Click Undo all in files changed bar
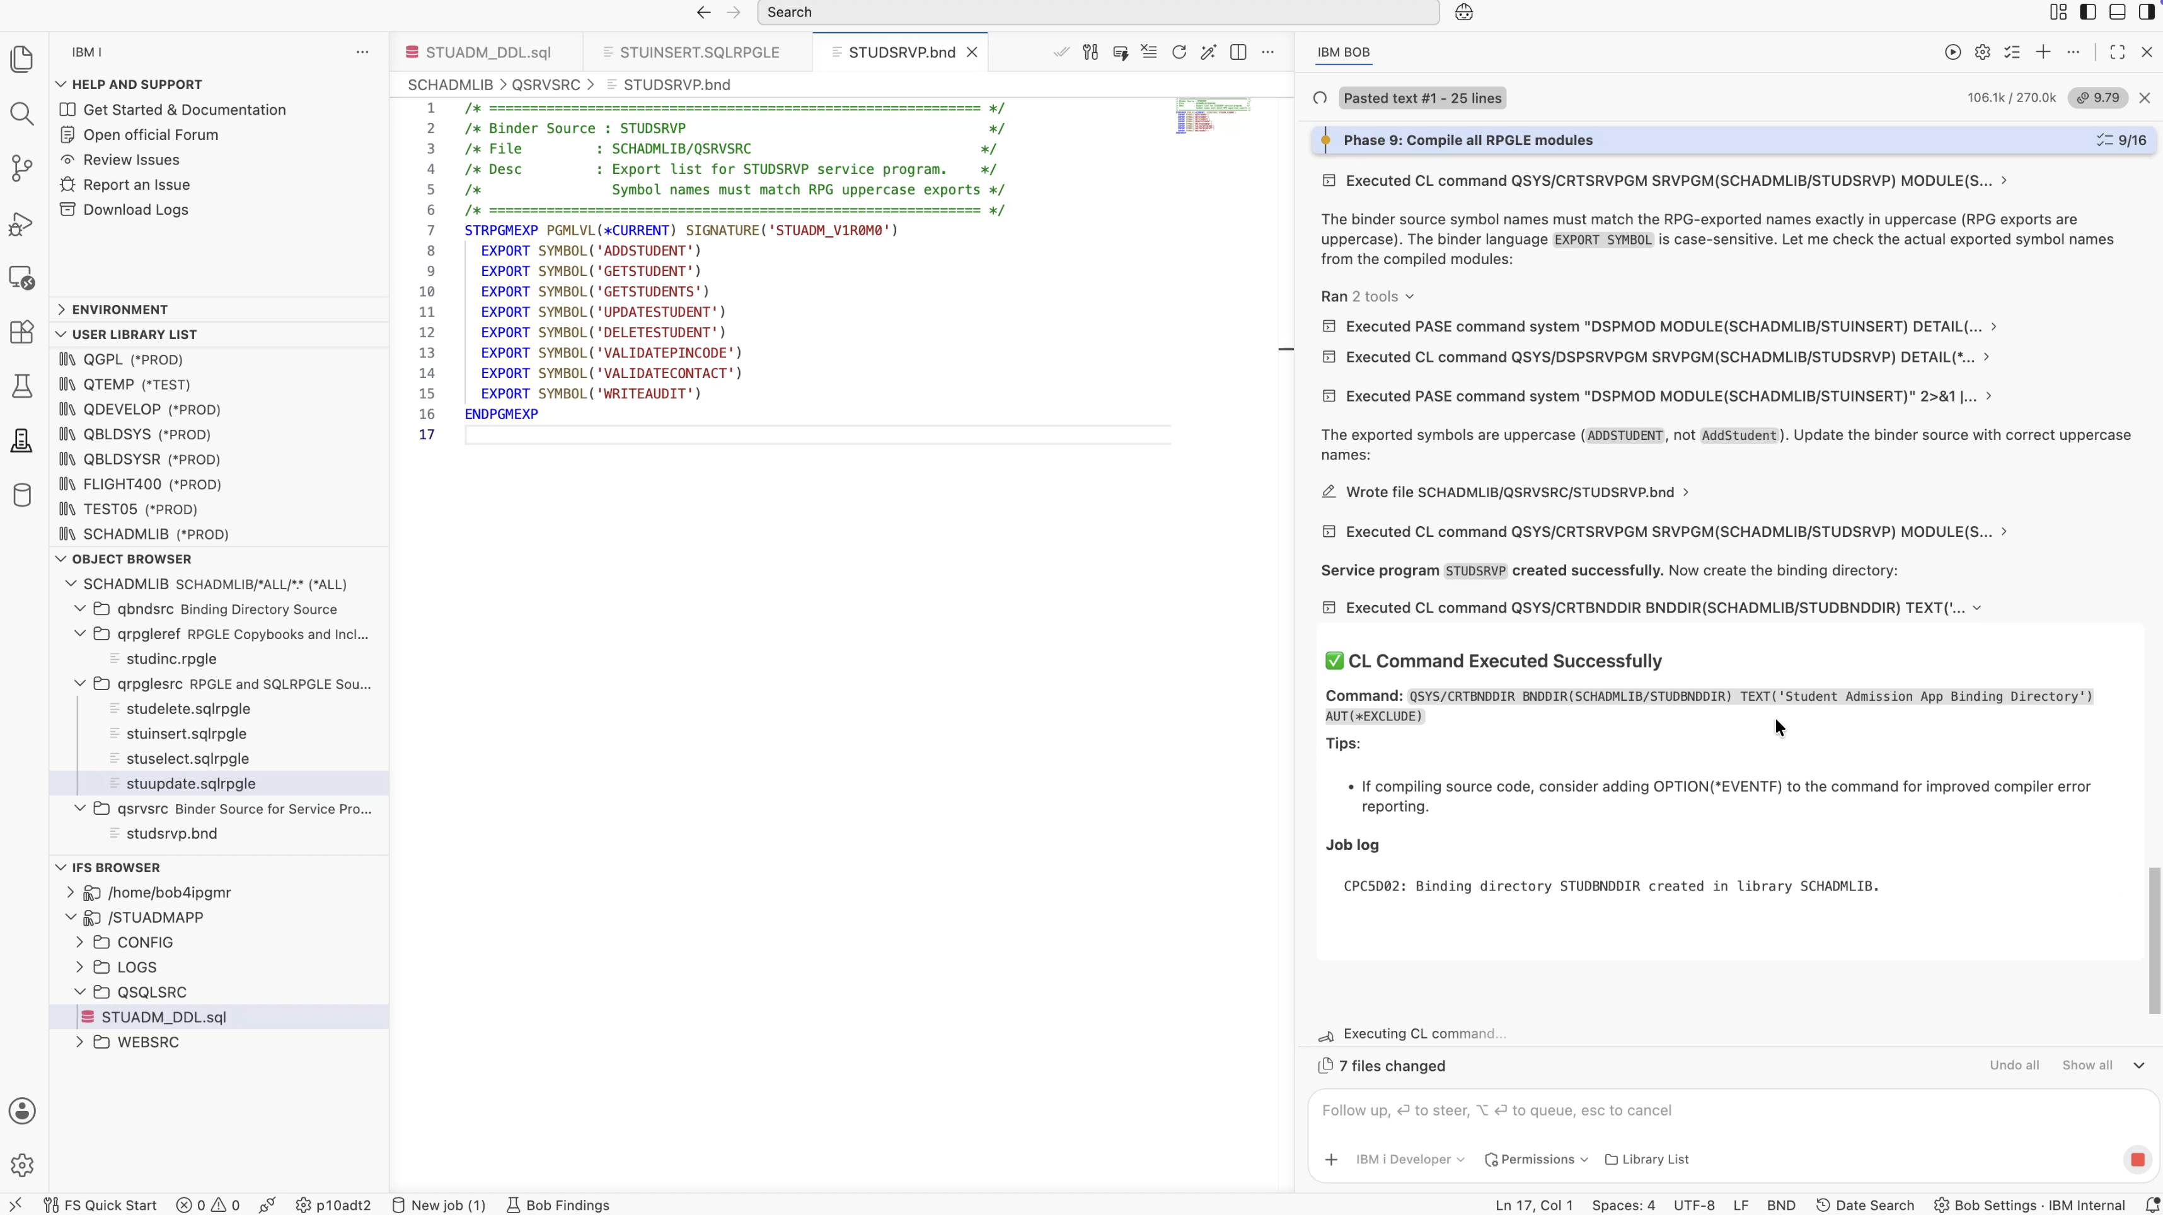 2014,1066
